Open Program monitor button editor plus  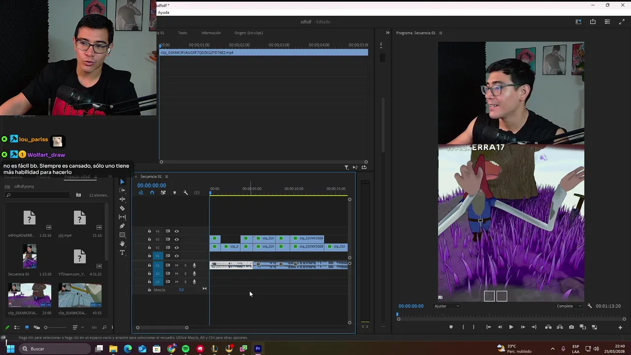(x=620, y=327)
